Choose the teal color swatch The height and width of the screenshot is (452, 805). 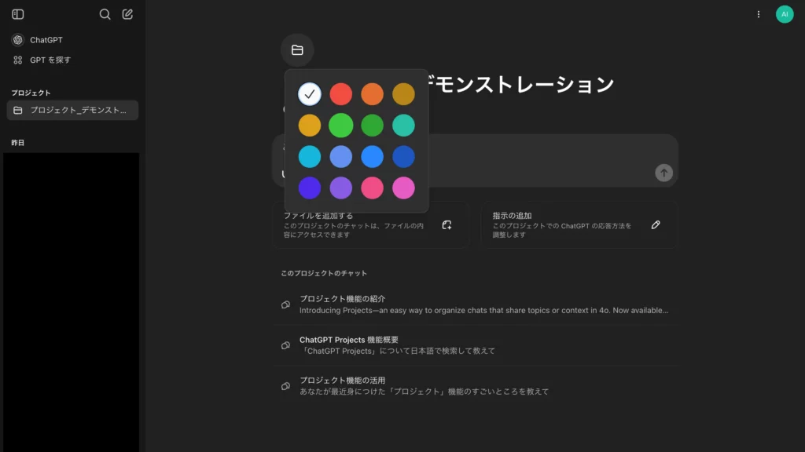tap(404, 126)
